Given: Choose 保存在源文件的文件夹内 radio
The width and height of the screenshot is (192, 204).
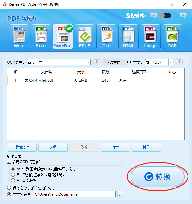Looking at the screenshot, I should [9, 188].
